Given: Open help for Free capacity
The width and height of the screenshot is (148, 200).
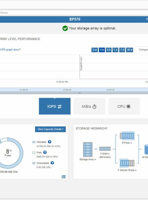Looking at the screenshot, I should point(45,152).
